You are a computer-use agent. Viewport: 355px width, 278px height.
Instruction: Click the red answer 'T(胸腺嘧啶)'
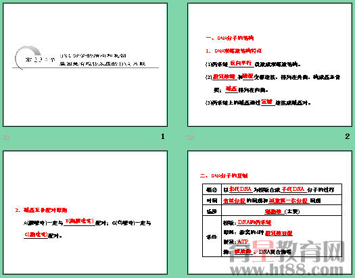[79, 221]
